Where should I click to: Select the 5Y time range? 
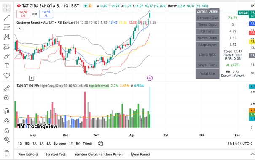pyautogui.click(x=78, y=144)
